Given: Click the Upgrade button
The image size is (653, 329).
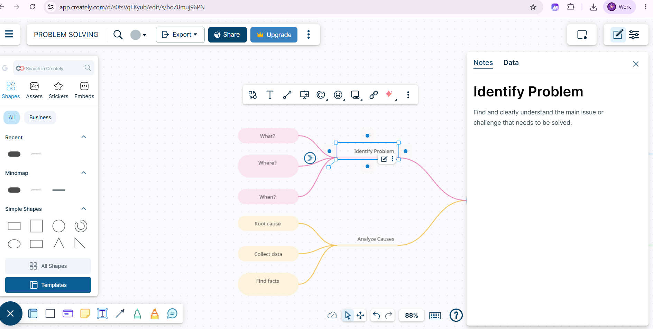Looking at the screenshot, I should click(x=274, y=35).
